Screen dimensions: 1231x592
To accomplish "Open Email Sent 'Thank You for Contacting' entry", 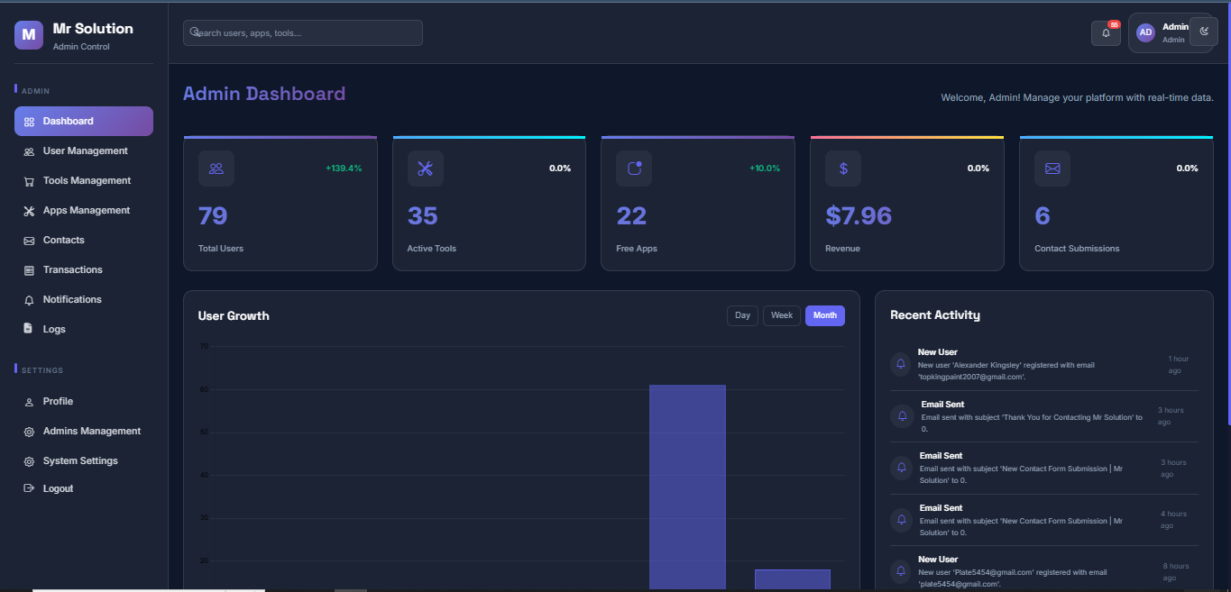I will (x=1044, y=416).
